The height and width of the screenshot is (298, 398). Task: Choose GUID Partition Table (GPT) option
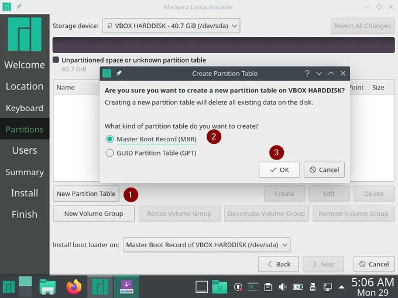tap(109, 153)
